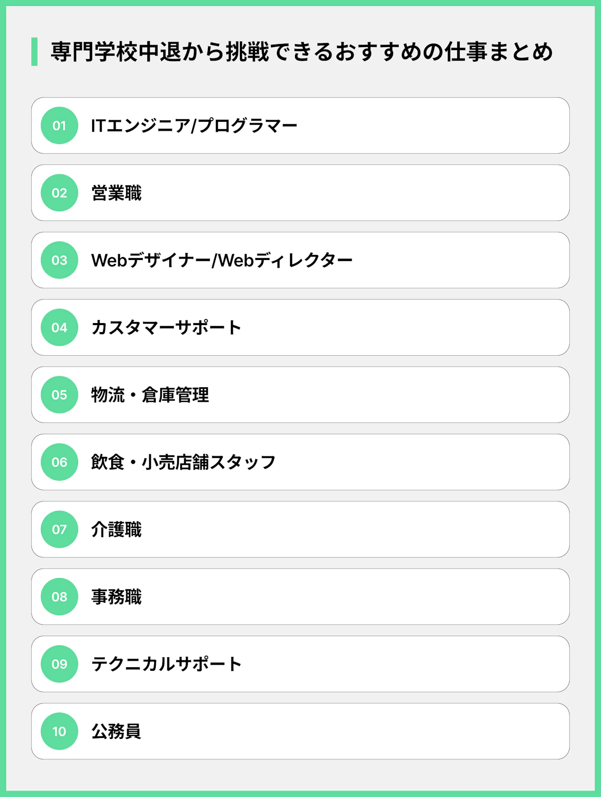Click the green 09 number badge
The image size is (601, 797).
click(60, 664)
